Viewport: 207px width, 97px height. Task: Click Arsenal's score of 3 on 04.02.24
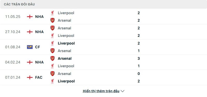point(139,59)
